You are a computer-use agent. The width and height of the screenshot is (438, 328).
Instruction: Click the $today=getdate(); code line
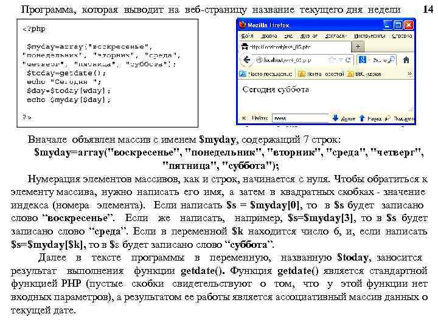point(66,73)
